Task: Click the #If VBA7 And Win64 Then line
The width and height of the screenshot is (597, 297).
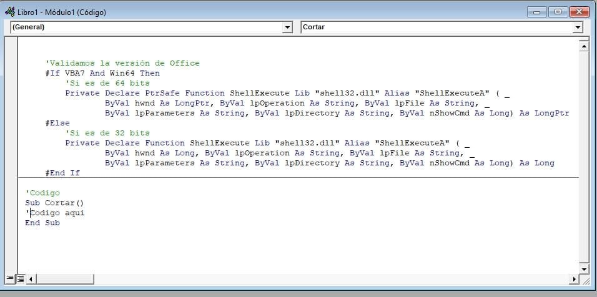Action: [102, 73]
